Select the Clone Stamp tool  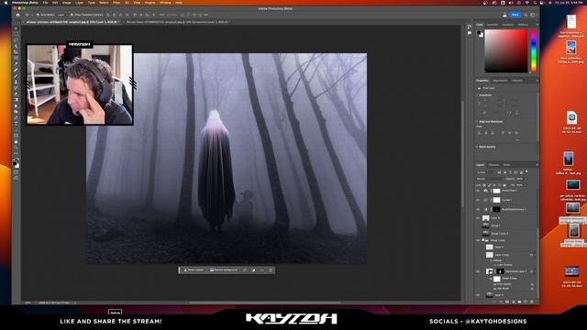16,82
